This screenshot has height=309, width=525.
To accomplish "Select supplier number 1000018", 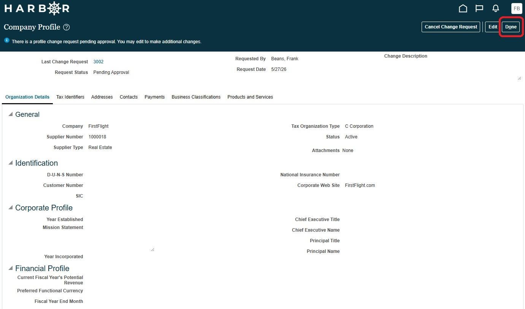I will [x=97, y=137].
